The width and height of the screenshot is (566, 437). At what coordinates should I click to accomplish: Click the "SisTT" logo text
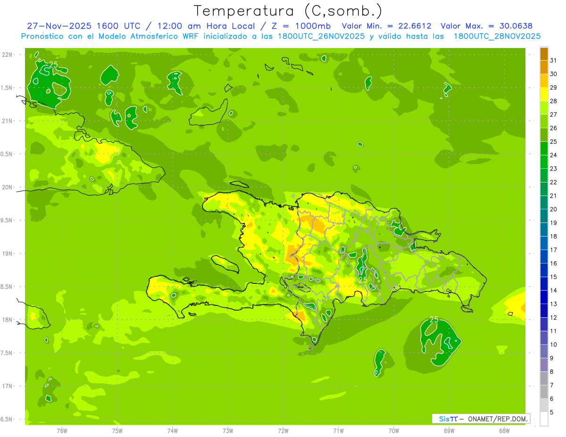(x=448, y=419)
